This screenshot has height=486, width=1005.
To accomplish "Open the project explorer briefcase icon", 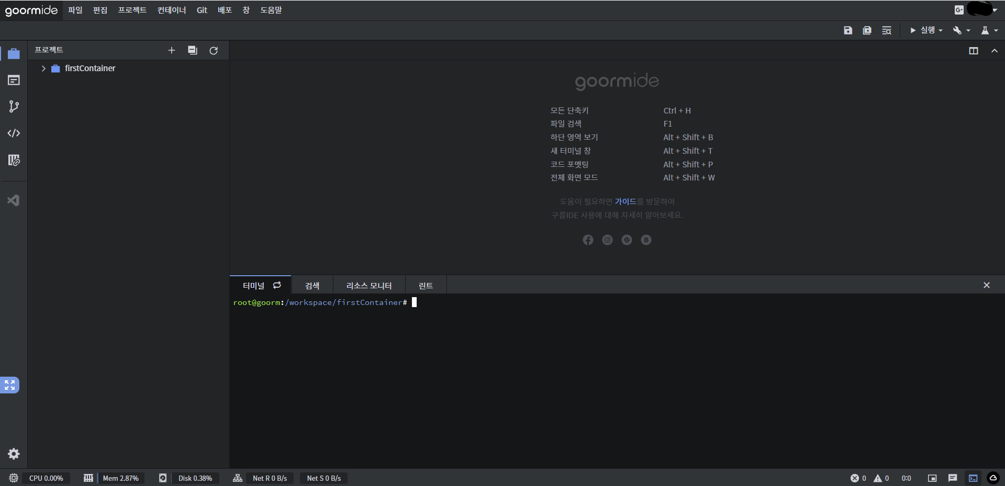I will pyautogui.click(x=14, y=53).
